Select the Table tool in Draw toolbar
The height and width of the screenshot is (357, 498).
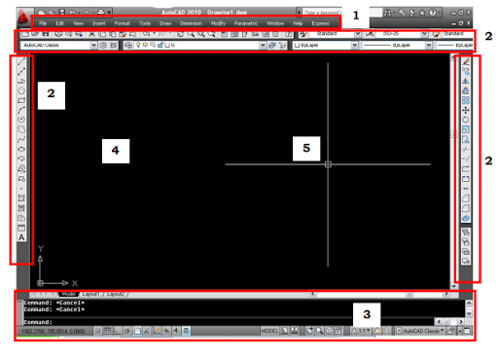(x=21, y=228)
